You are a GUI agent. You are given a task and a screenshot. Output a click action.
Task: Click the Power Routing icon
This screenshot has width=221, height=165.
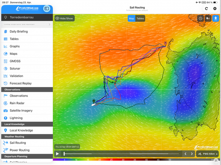tap(6, 150)
